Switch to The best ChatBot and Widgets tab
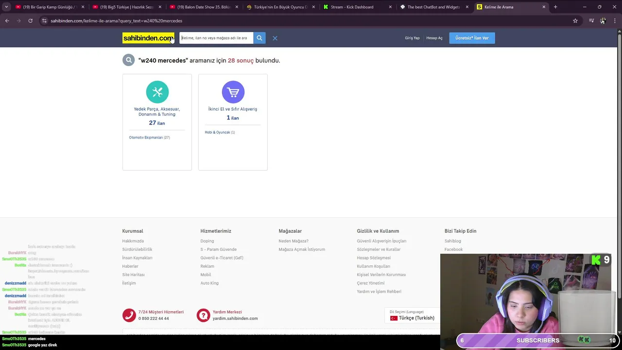Image resolution: width=622 pixels, height=350 pixels. 435,7
